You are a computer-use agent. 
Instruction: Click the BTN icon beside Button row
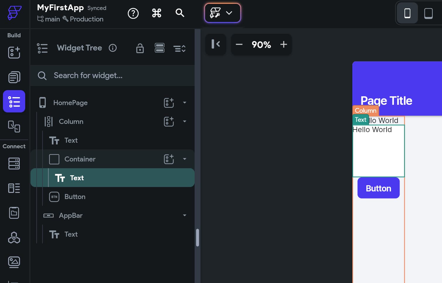[x=54, y=197]
